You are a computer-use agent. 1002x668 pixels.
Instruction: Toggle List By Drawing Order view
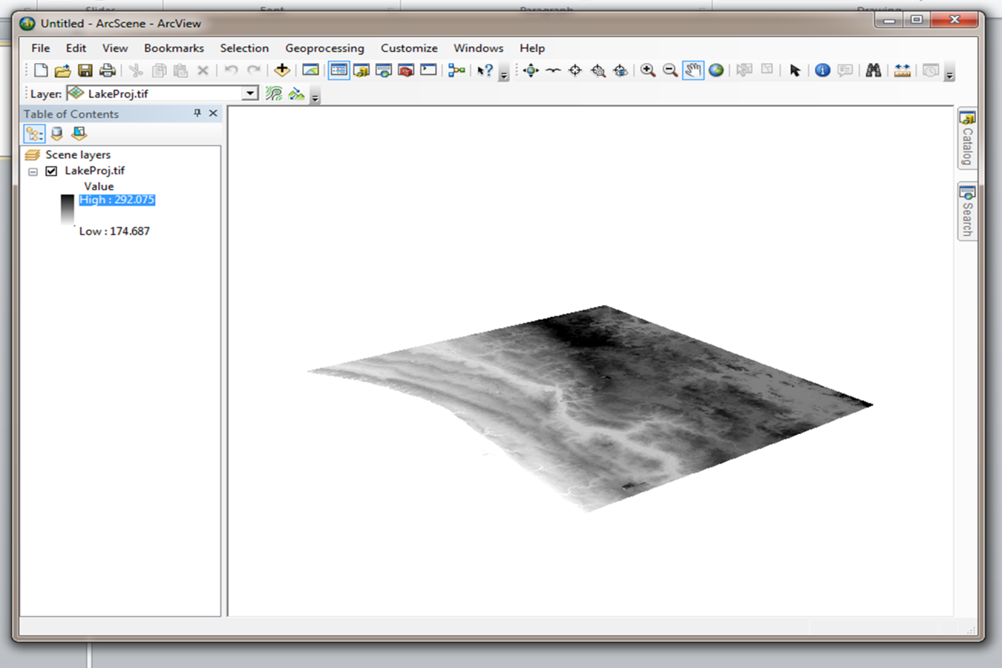[x=34, y=134]
